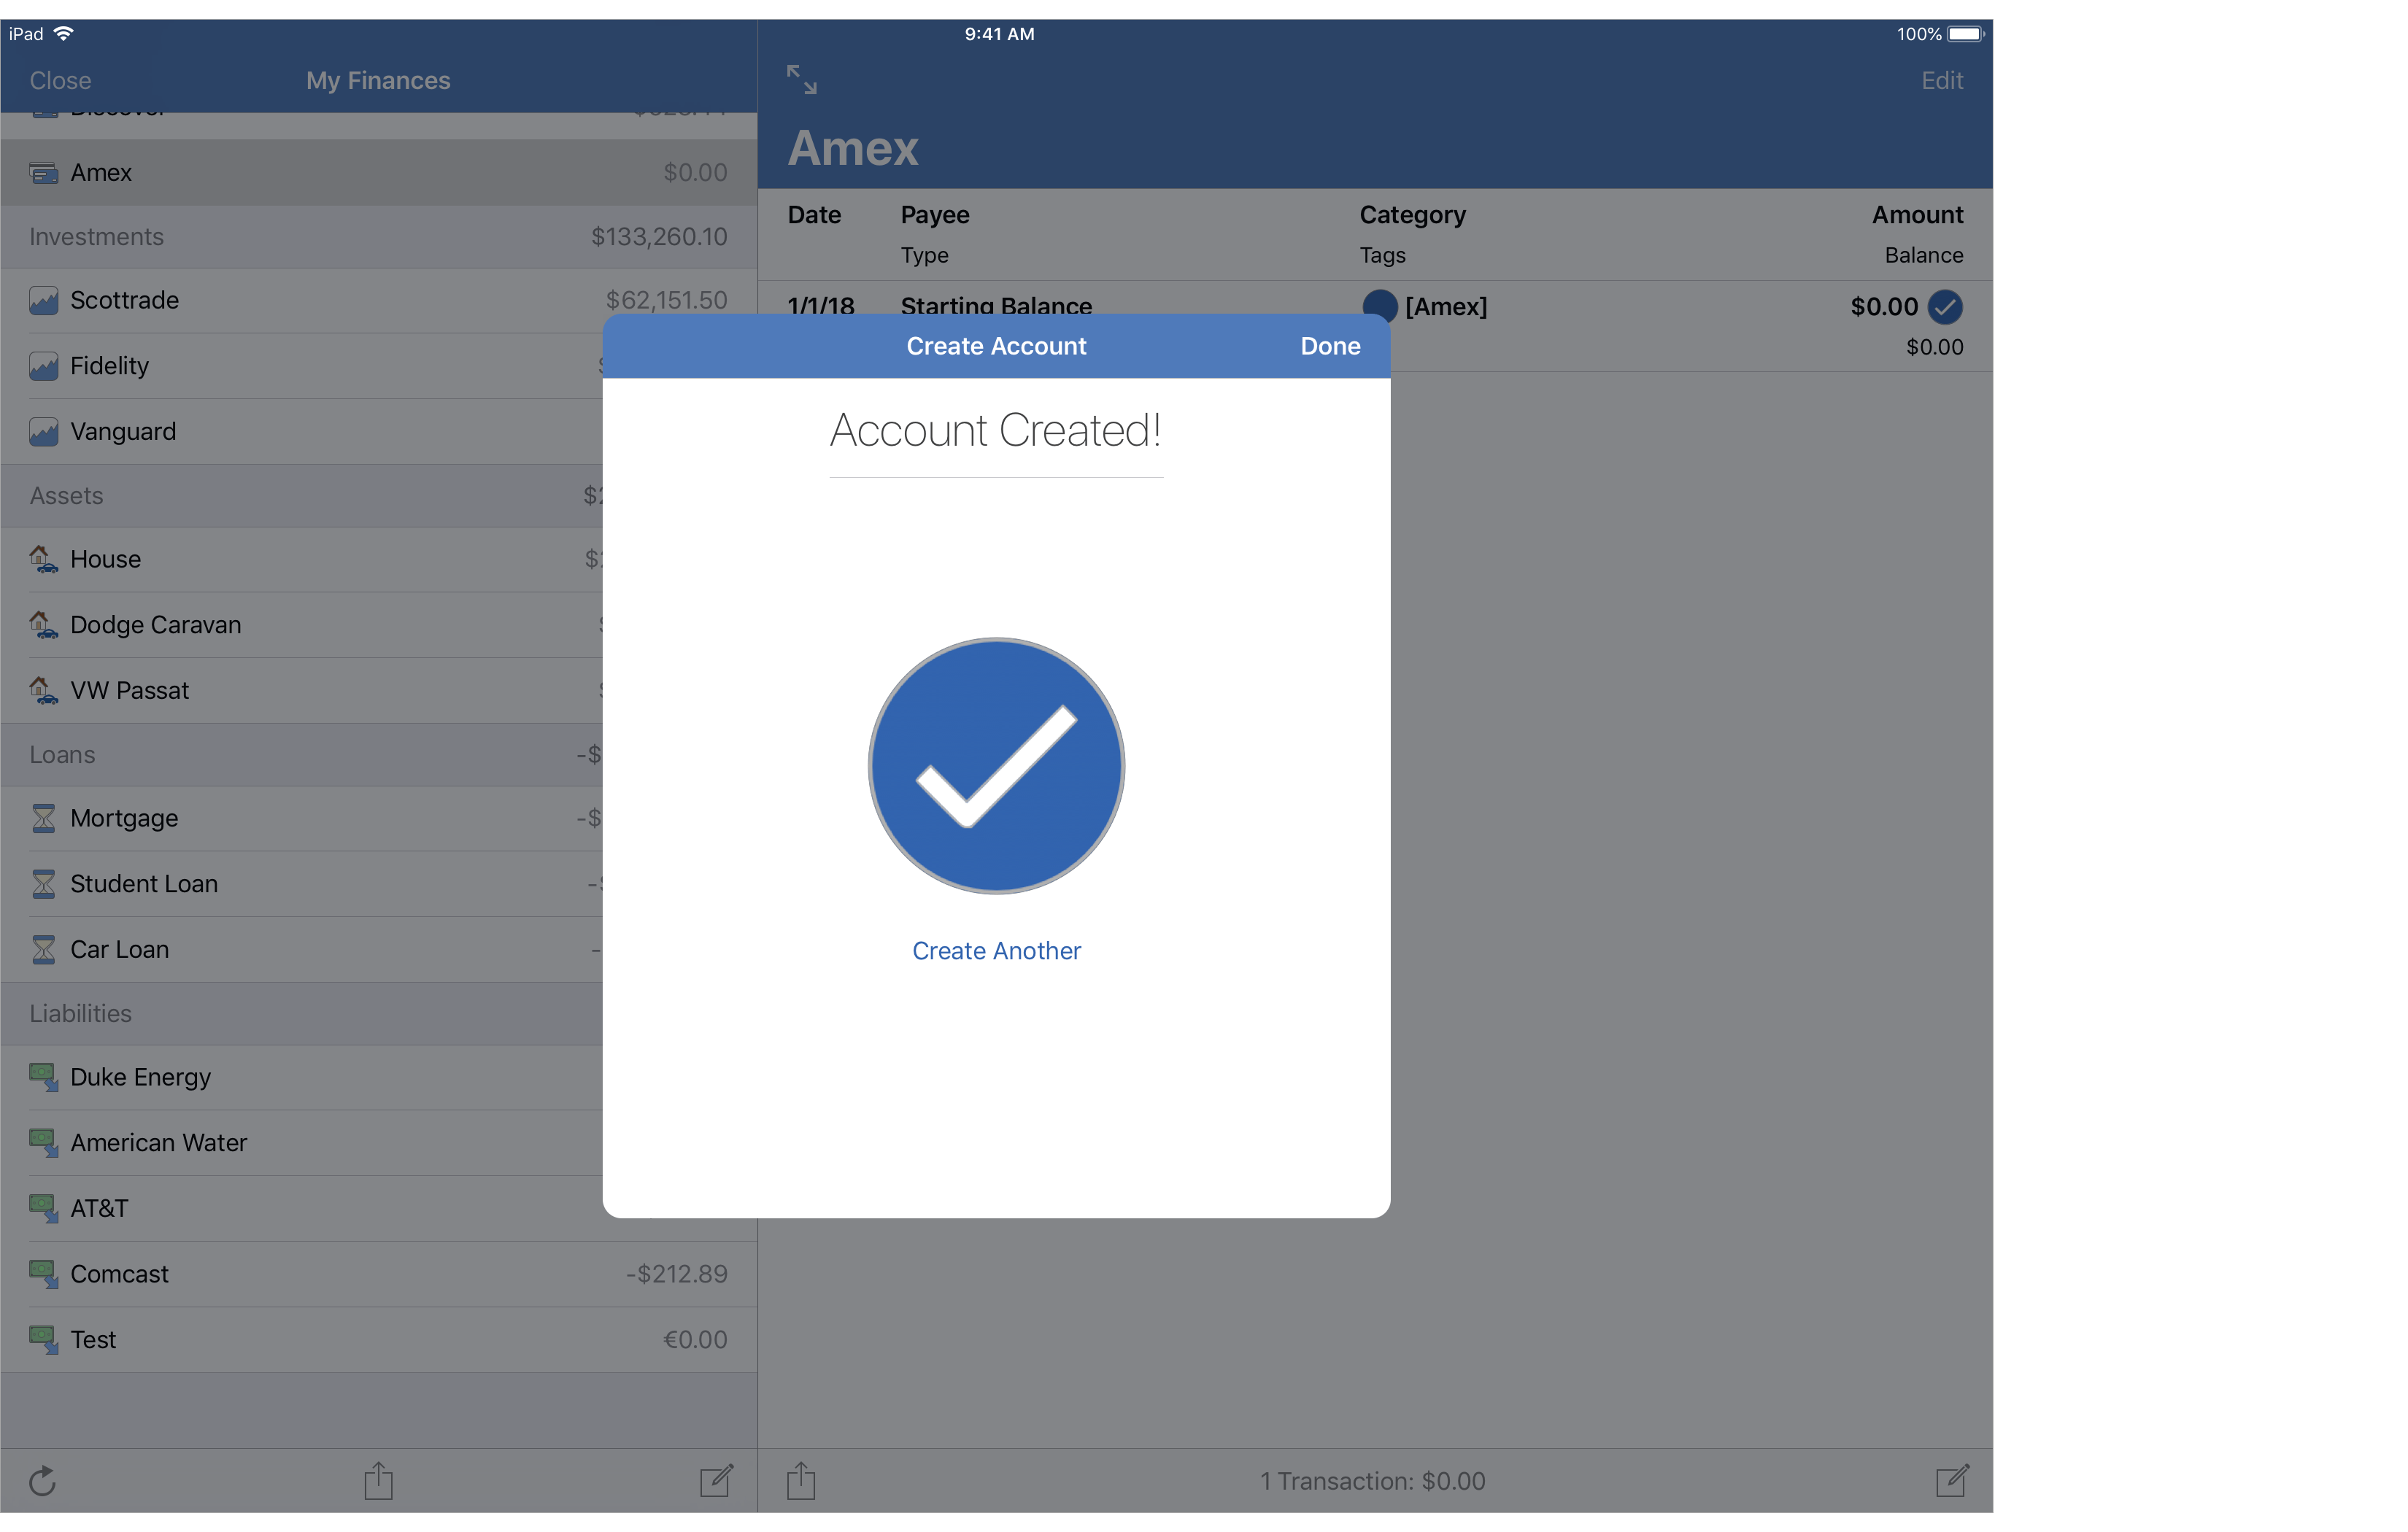Click the Mortgage hourglass loan icon
The image size is (2408, 1532).
(43, 818)
